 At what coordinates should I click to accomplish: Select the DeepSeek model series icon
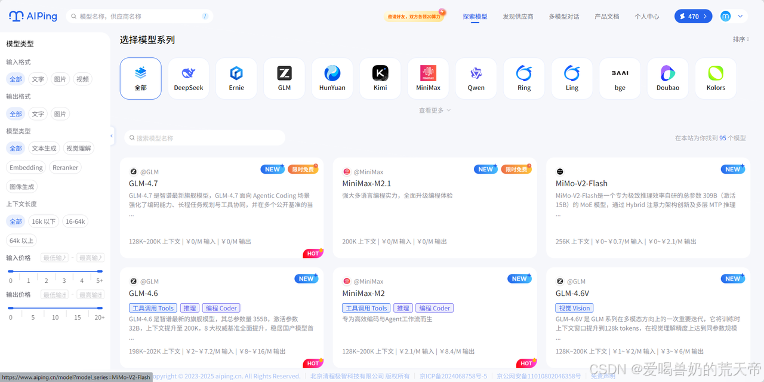[x=188, y=78]
